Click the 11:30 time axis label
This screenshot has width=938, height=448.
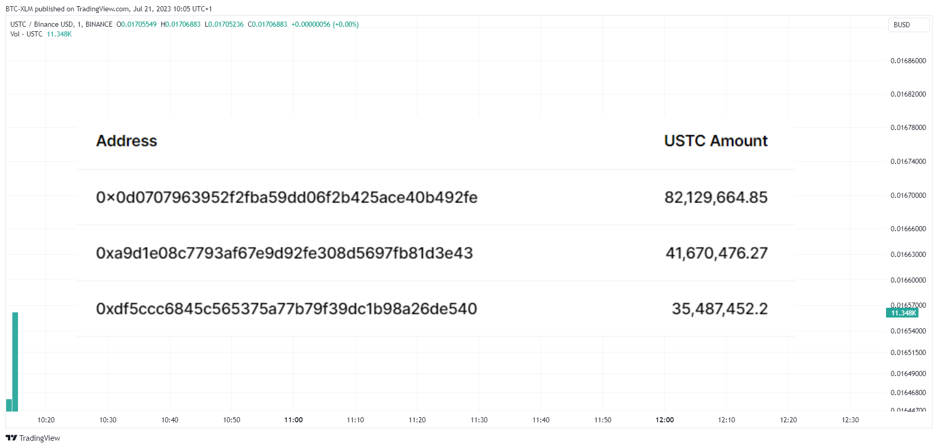(x=479, y=420)
